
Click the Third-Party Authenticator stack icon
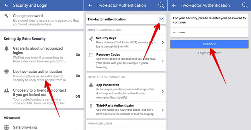(x=91, y=106)
